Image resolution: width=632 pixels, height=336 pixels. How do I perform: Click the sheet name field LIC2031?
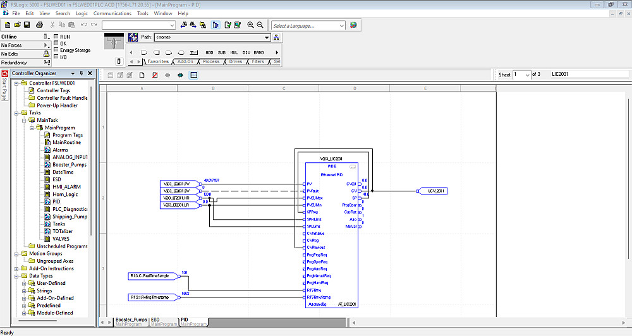[589, 75]
